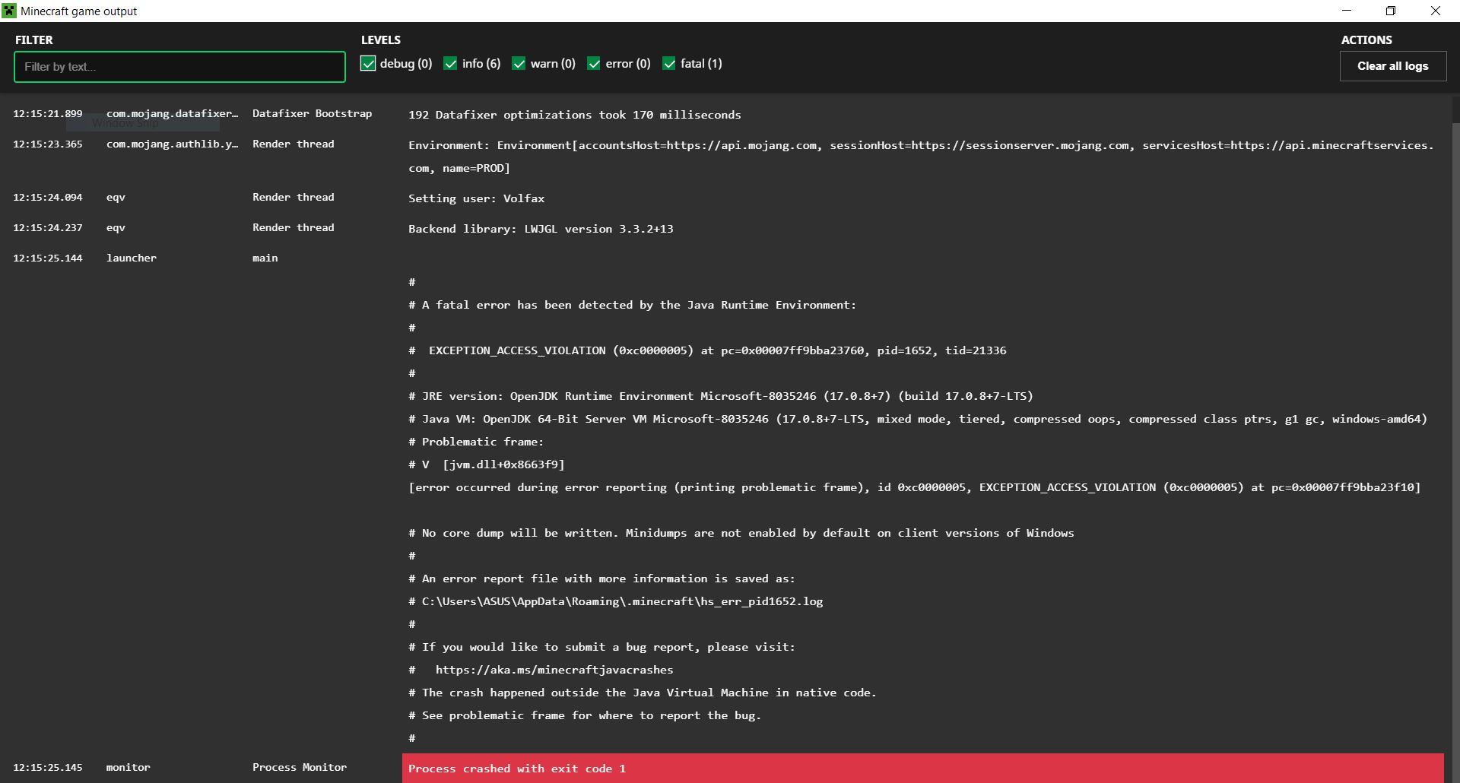Screen dimensions: 1460x783
Task: Click the 'Process Monitor' thread label
Action: [300, 767]
